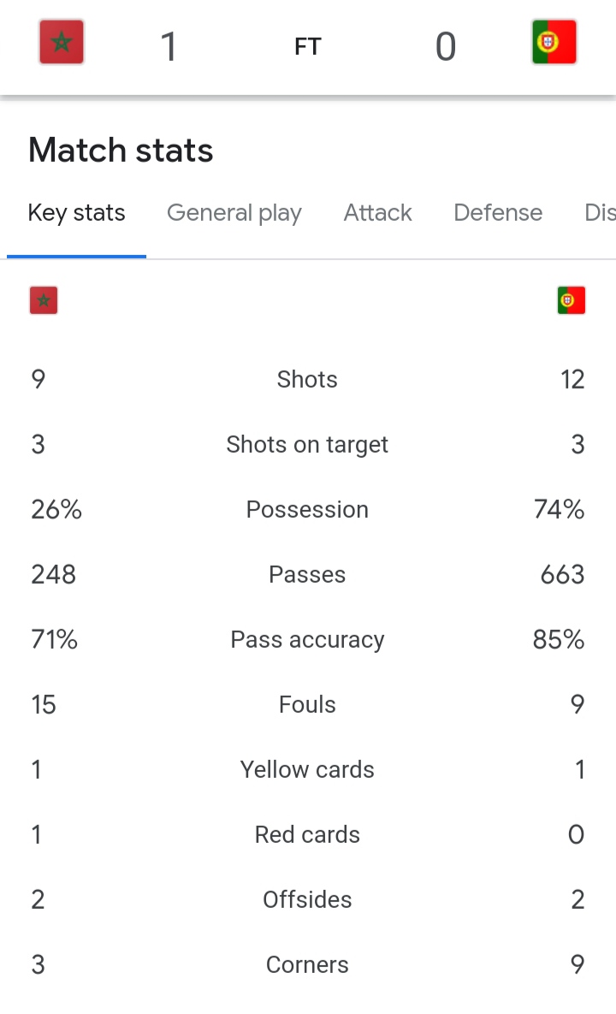Click the small Morocco flag above stats
This screenshot has height=1014, width=616.
[44, 300]
